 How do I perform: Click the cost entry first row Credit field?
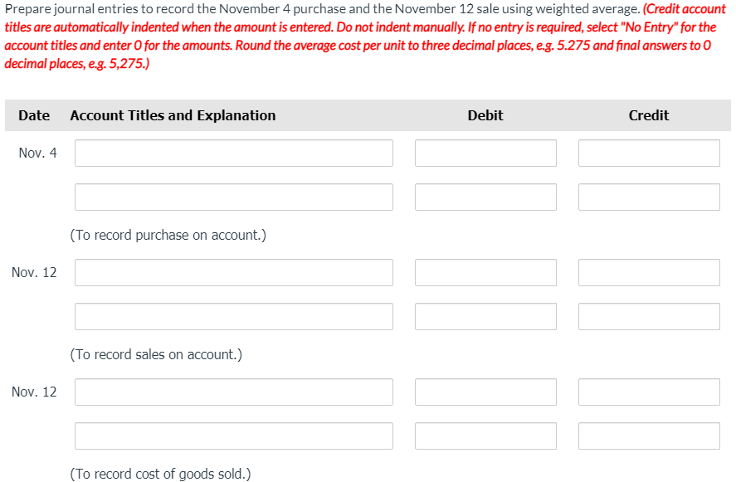coord(649,392)
